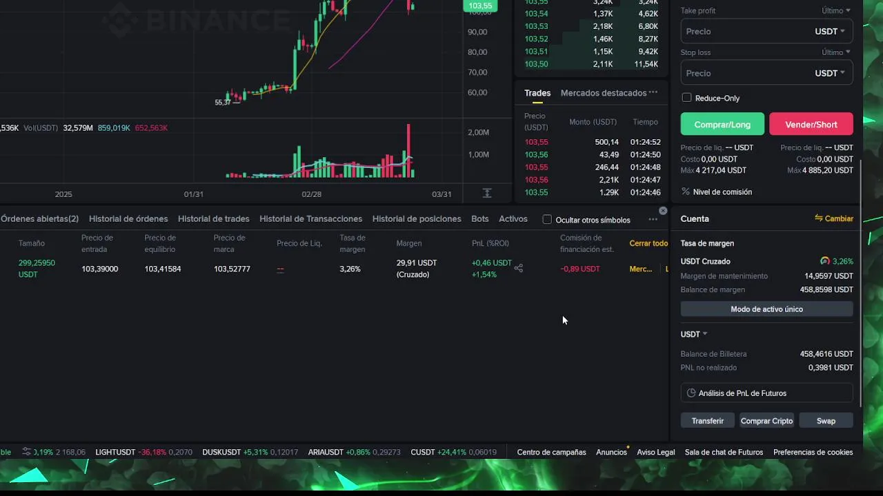Click the Cerrar todo link
Image resolution: width=883 pixels, height=496 pixels.
[x=648, y=243]
